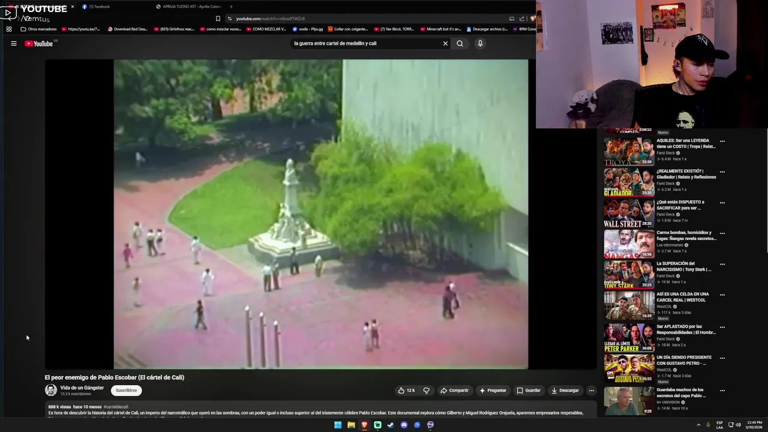This screenshot has width=768, height=432.
Task: Switch to Brave browser in the taskbar
Action: (364, 425)
